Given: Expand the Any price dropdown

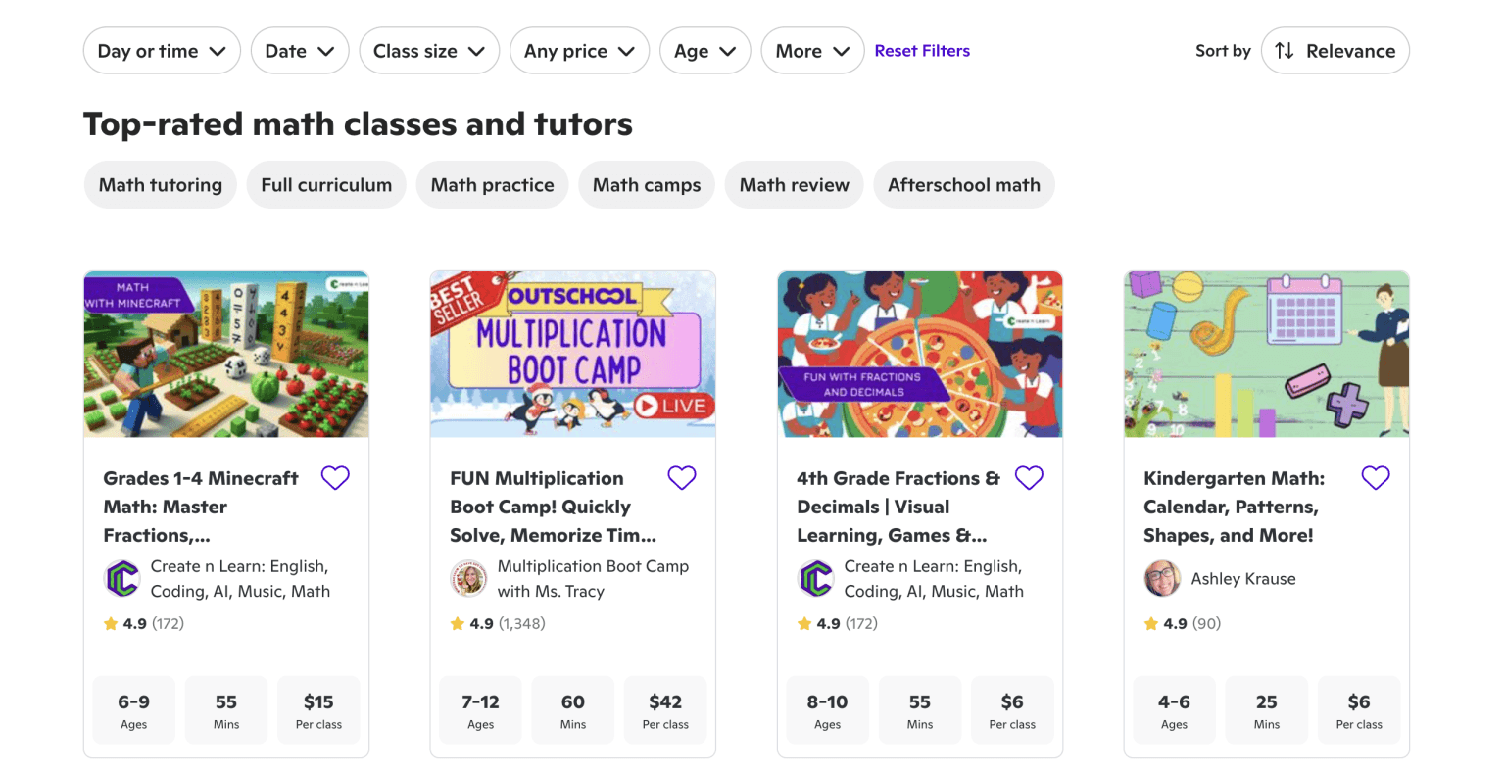Looking at the screenshot, I should [579, 50].
